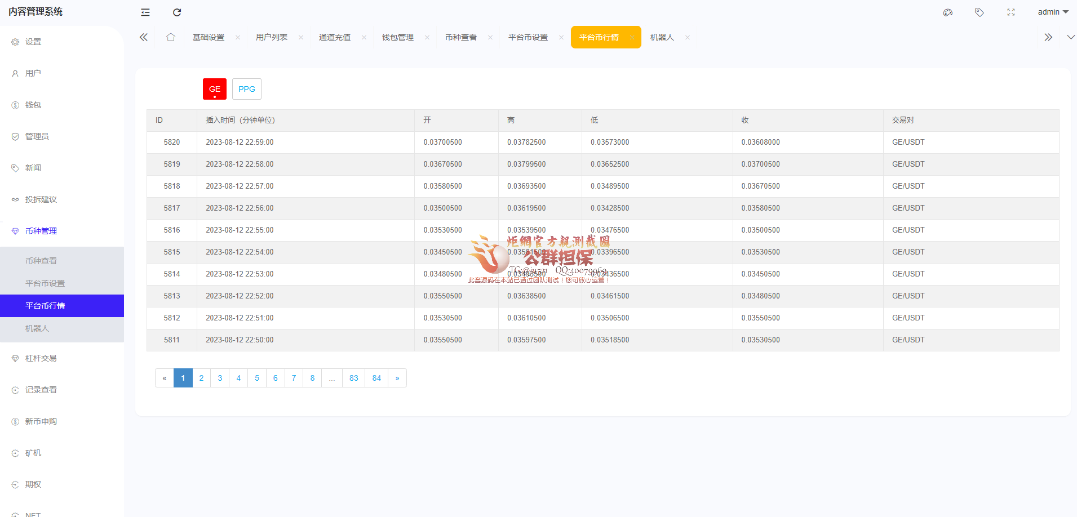Go to pagination page 8
The height and width of the screenshot is (517, 1077).
(312, 378)
